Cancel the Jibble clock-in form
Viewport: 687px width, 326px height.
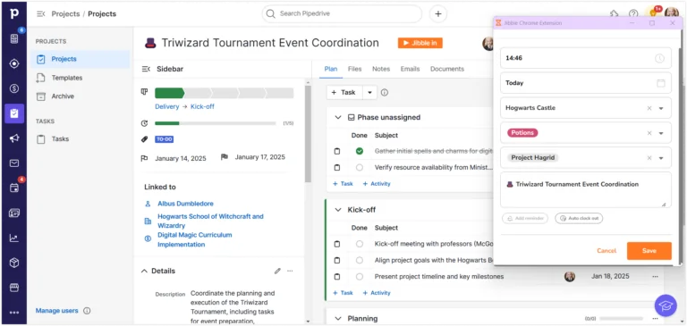(606, 251)
